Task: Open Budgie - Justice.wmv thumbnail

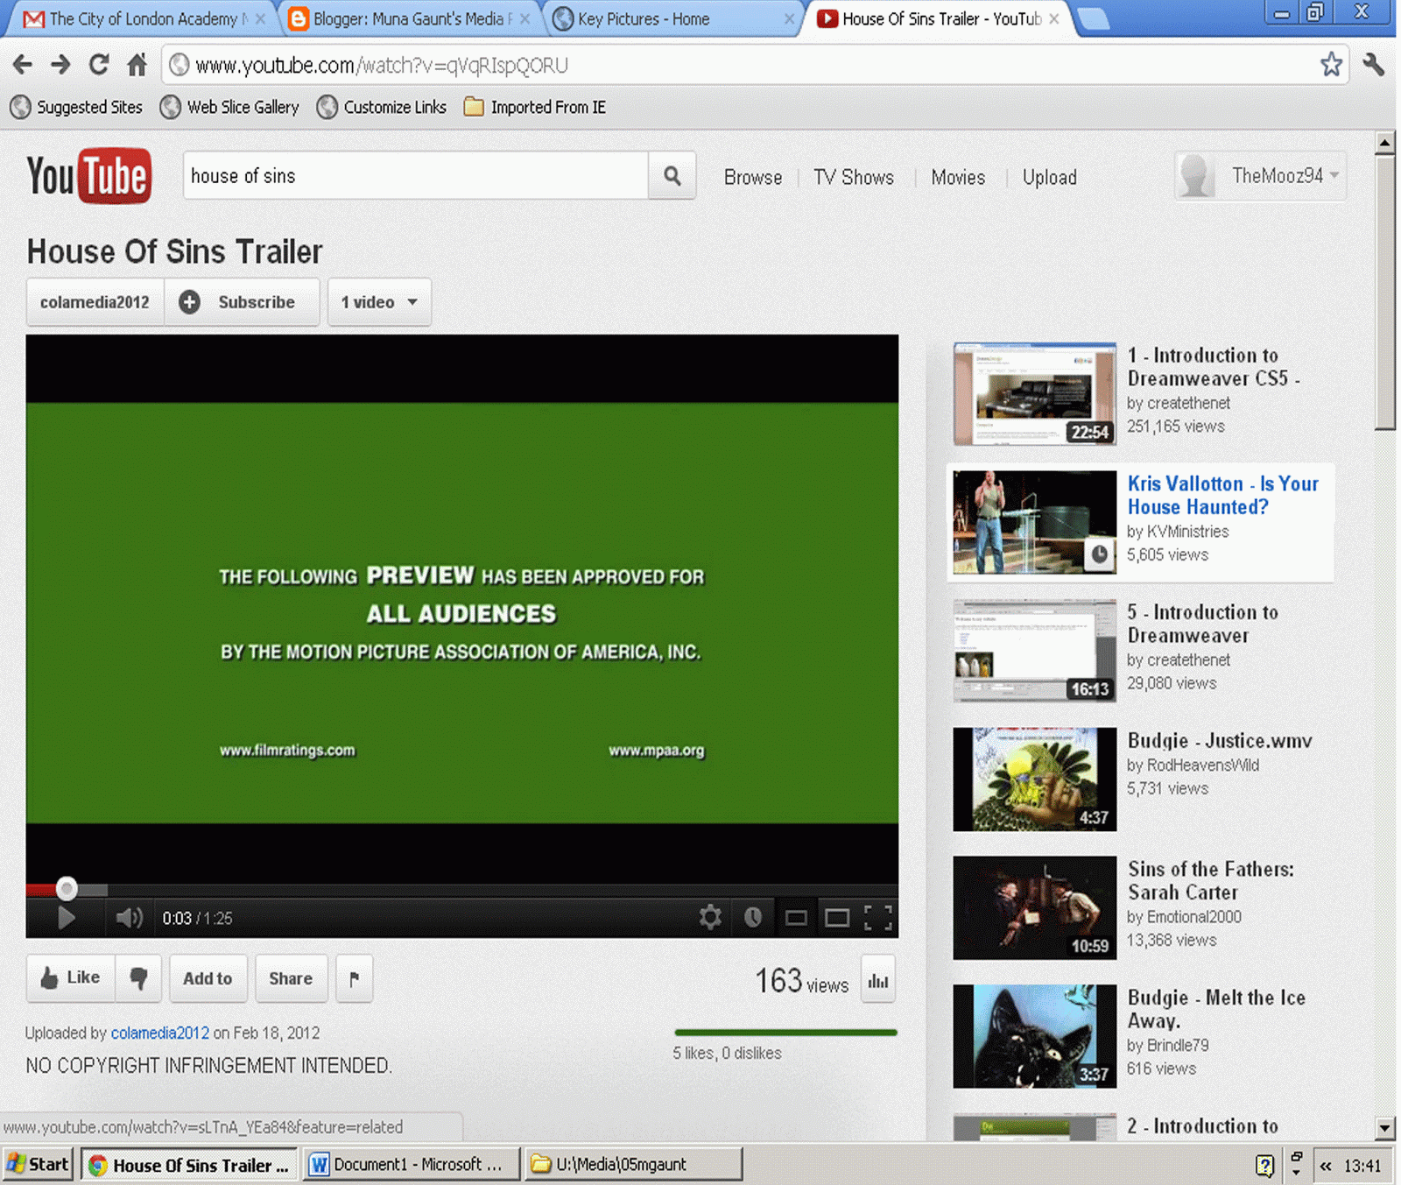Action: [1034, 779]
